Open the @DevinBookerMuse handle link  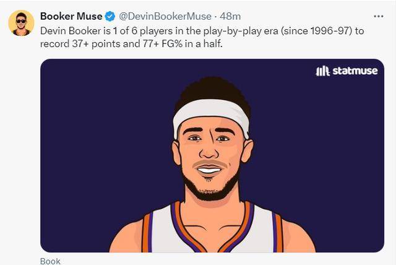[x=162, y=16]
